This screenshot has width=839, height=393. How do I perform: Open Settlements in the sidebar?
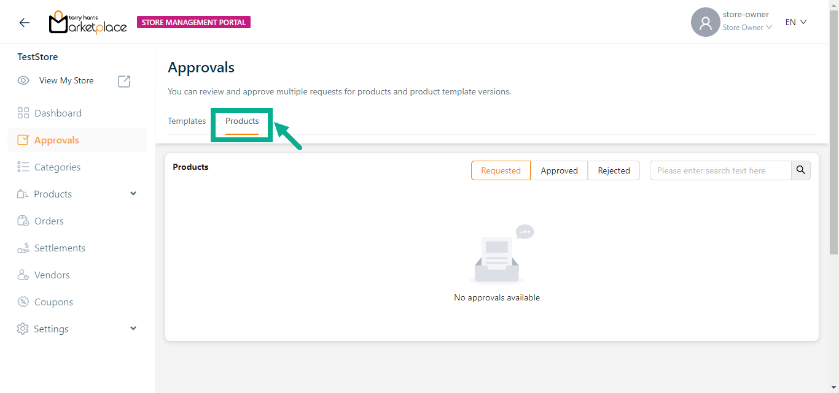(60, 248)
